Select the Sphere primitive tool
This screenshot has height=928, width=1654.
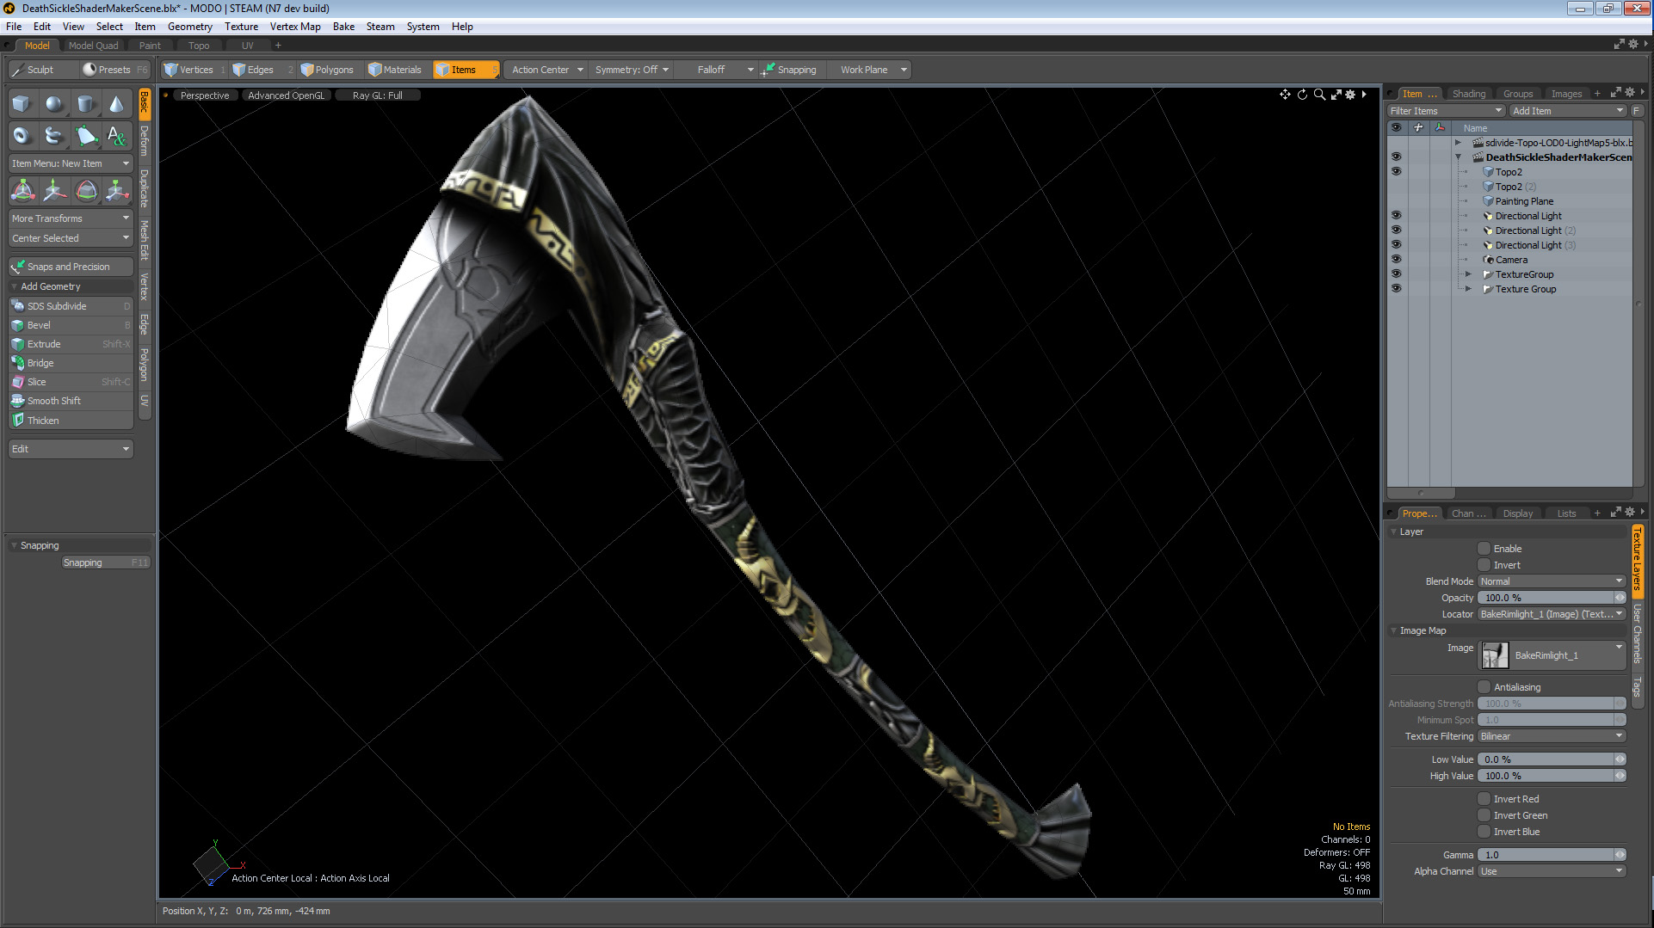(53, 104)
